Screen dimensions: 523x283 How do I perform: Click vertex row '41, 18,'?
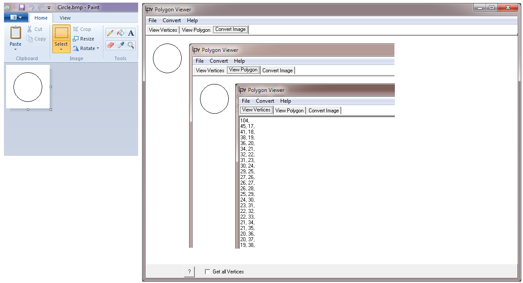point(248,132)
